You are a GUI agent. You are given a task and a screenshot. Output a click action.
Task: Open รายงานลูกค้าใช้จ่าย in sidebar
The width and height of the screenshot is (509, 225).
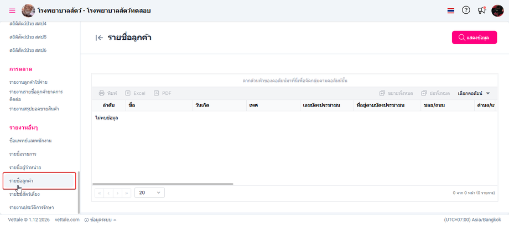(29, 82)
